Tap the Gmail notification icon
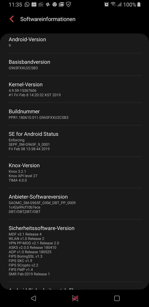This screenshot has width=149, height=307. 61,4
